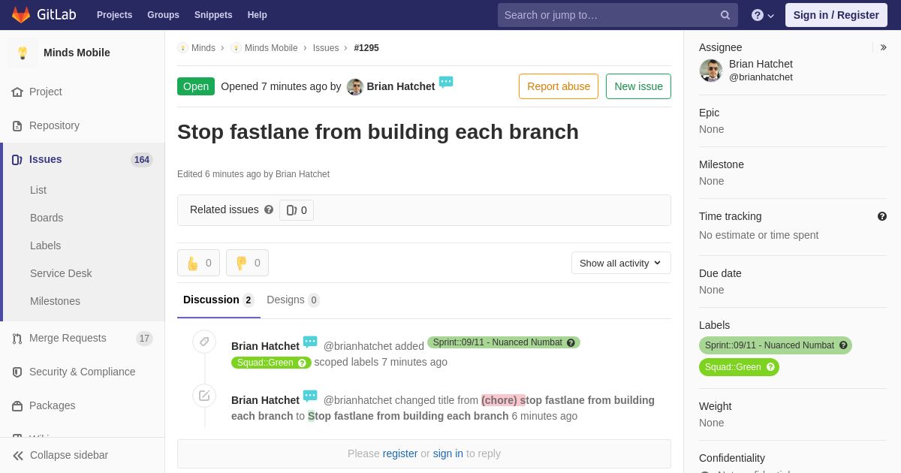Image resolution: width=901 pixels, height=473 pixels.
Task: Click the help icon on the Squad::Green label in the right sidebar
Action: click(770, 367)
